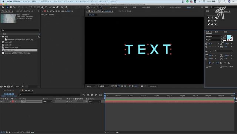Screen dimensions: 237x134
Task: Select the Rectangle shape tool
Action: (39, 7)
